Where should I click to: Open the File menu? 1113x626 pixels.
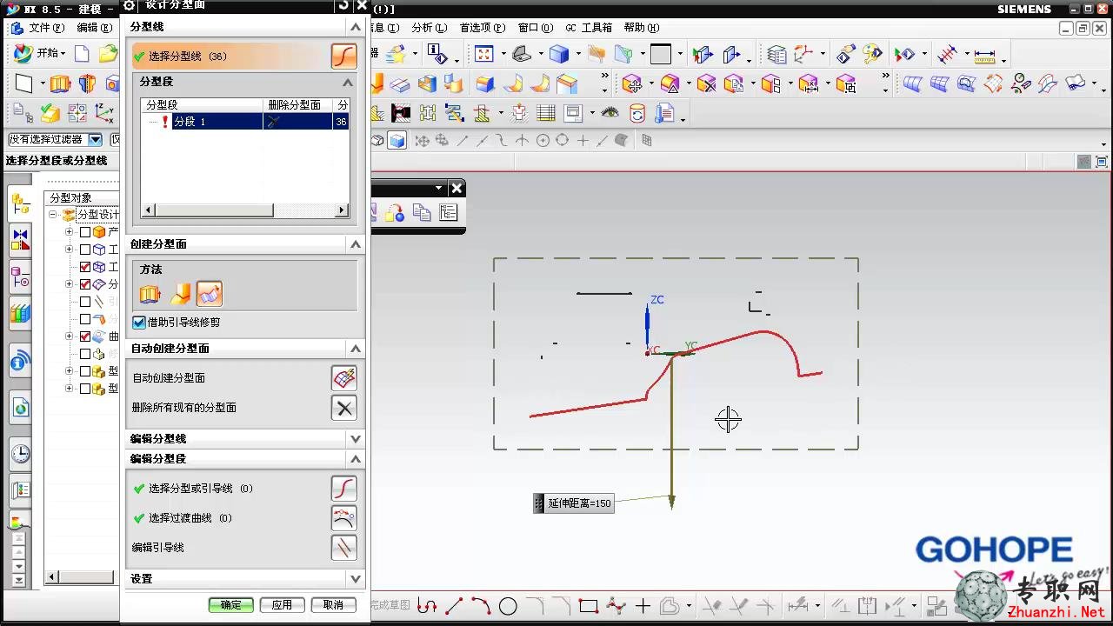point(45,28)
